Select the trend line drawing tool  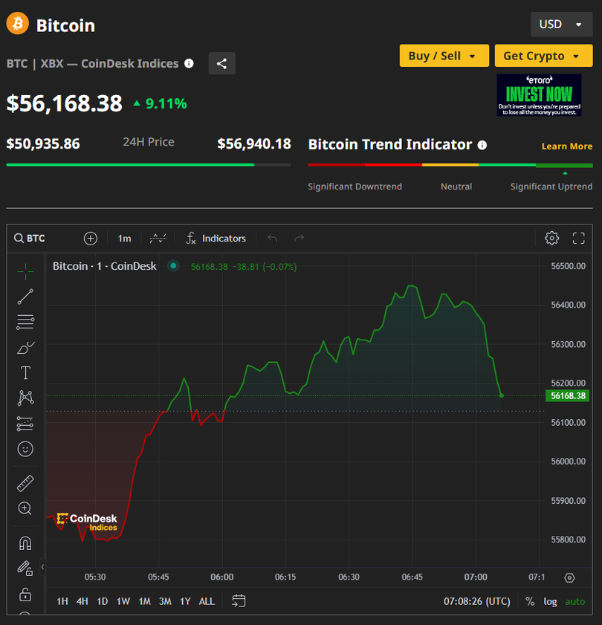[25, 297]
